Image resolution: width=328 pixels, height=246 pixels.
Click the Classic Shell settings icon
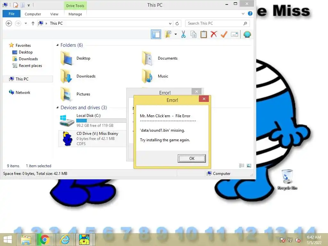(247, 34)
